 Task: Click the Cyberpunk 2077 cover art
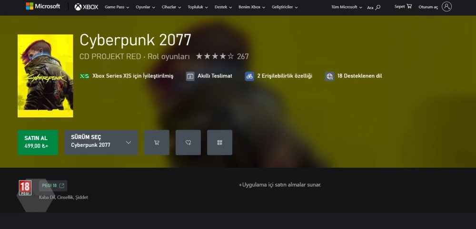pos(45,76)
